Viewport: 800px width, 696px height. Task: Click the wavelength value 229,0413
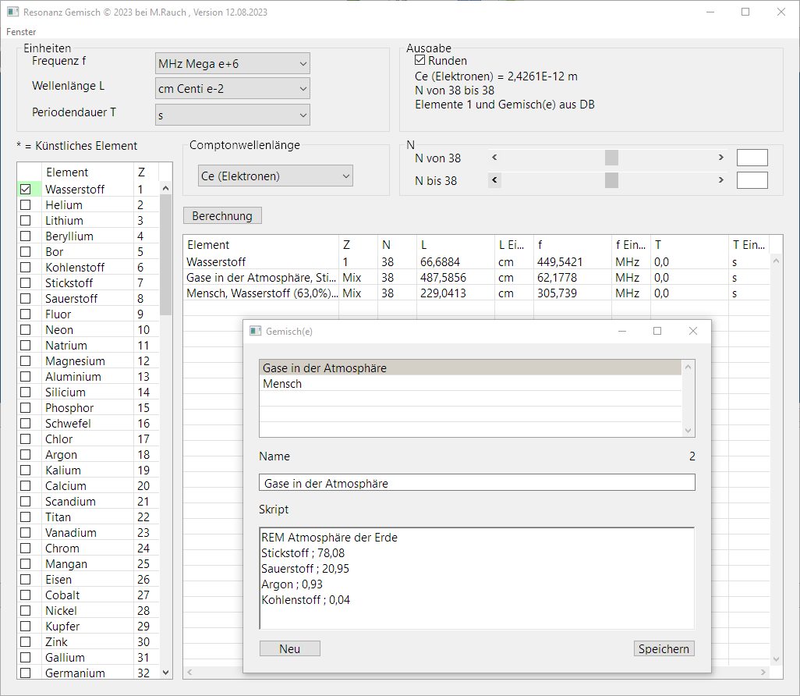click(444, 293)
